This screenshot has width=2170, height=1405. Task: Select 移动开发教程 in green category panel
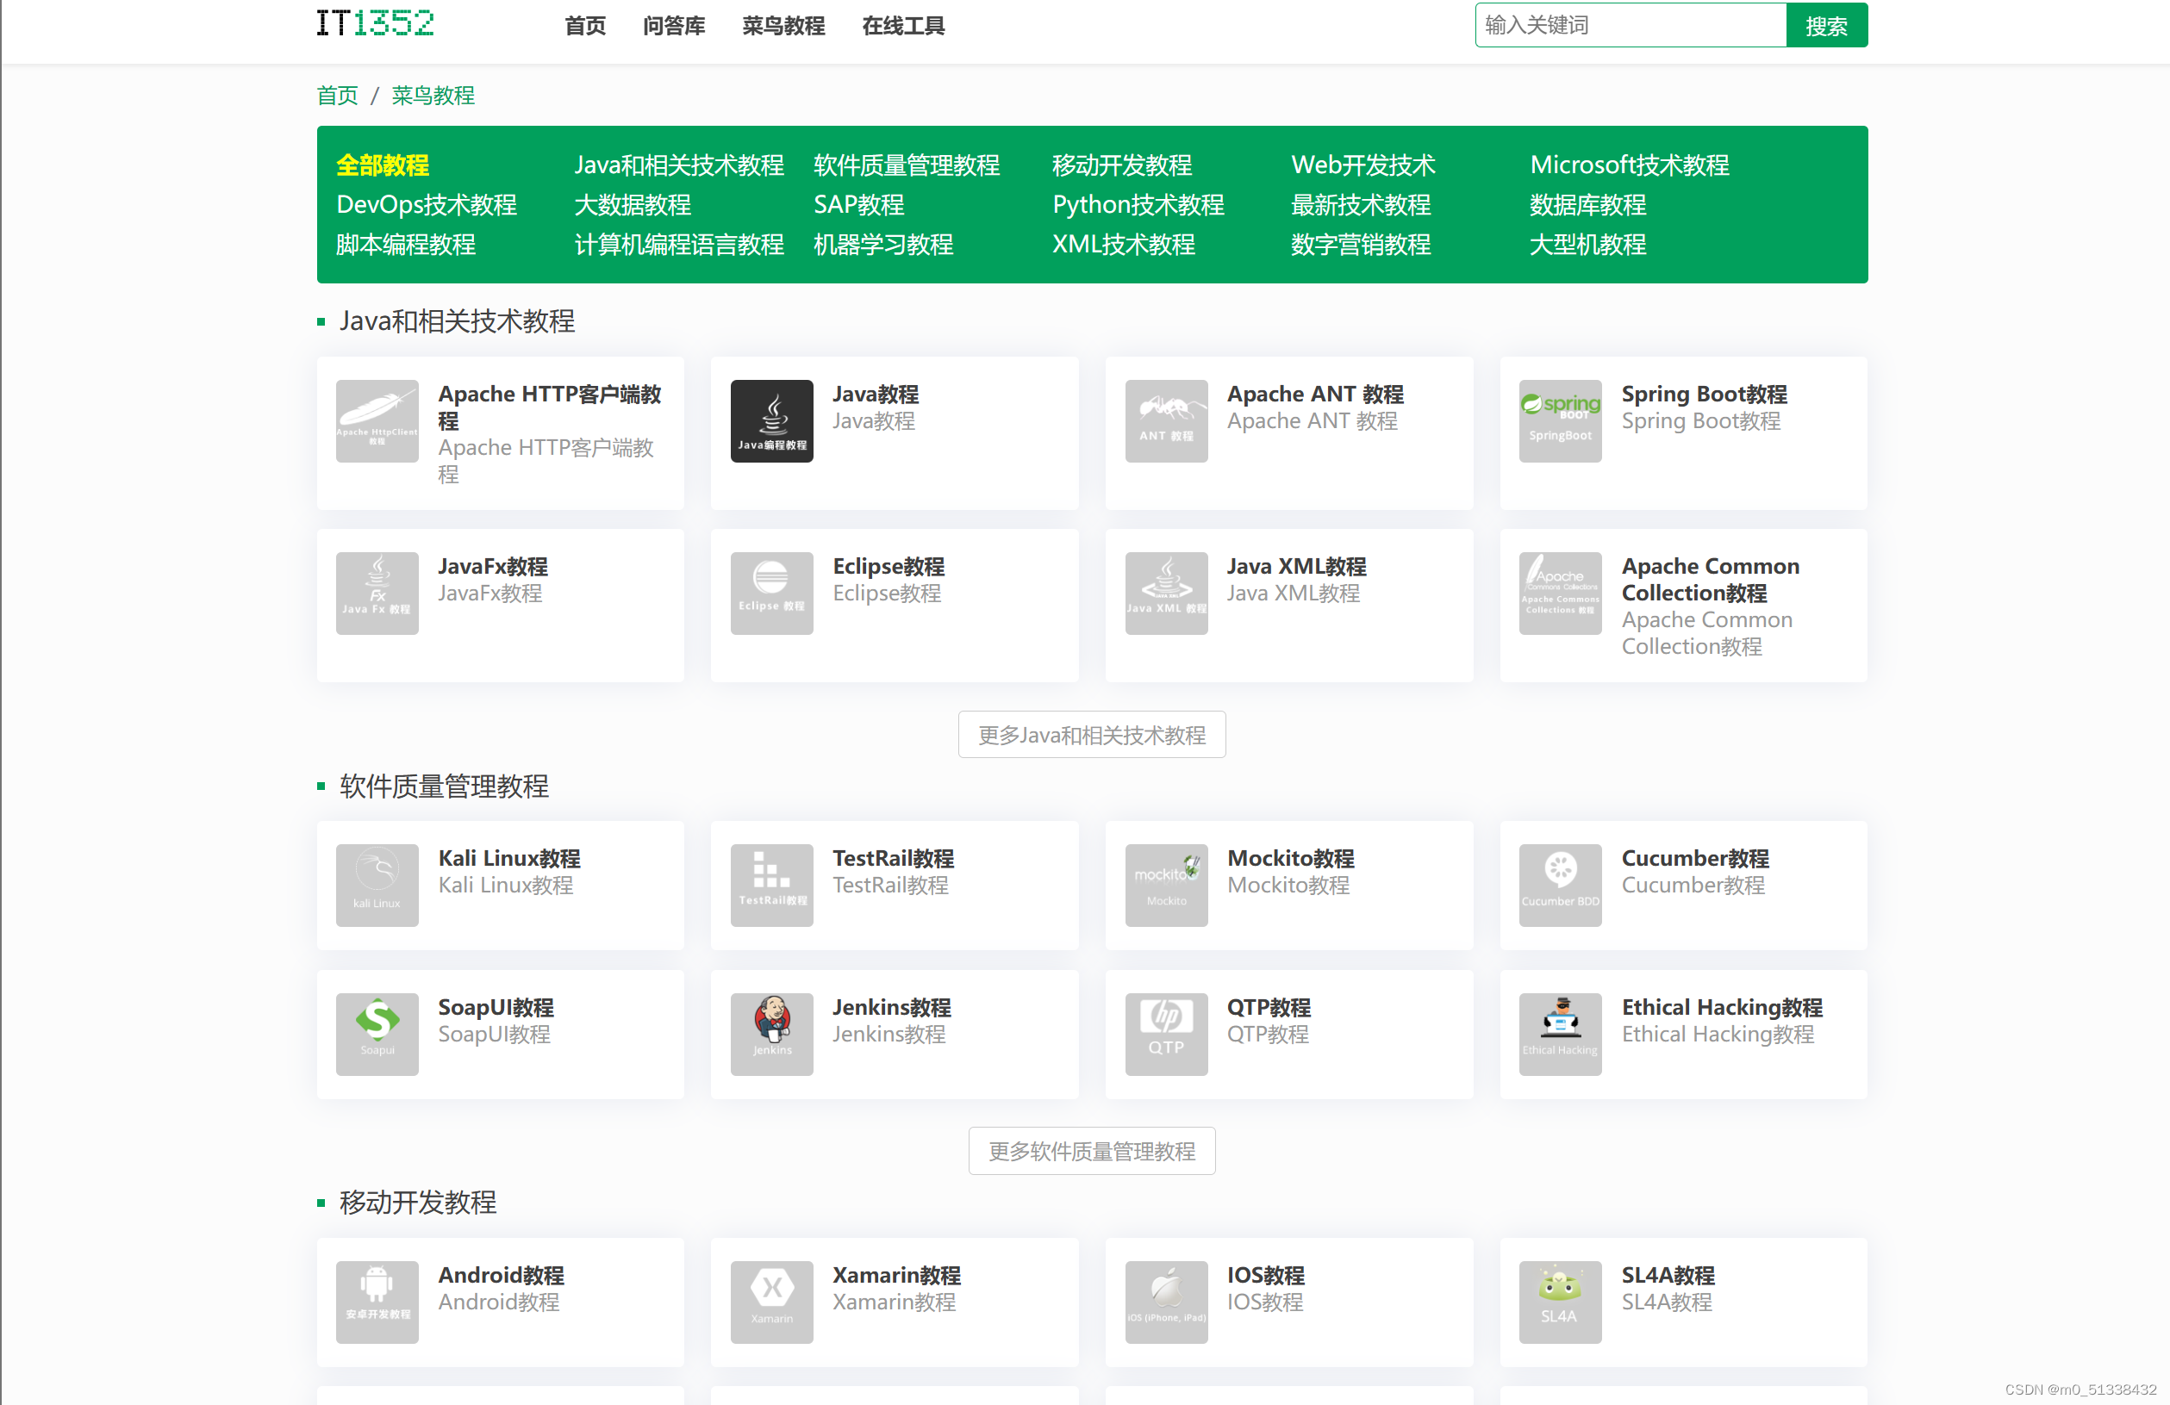[x=1121, y=165]
